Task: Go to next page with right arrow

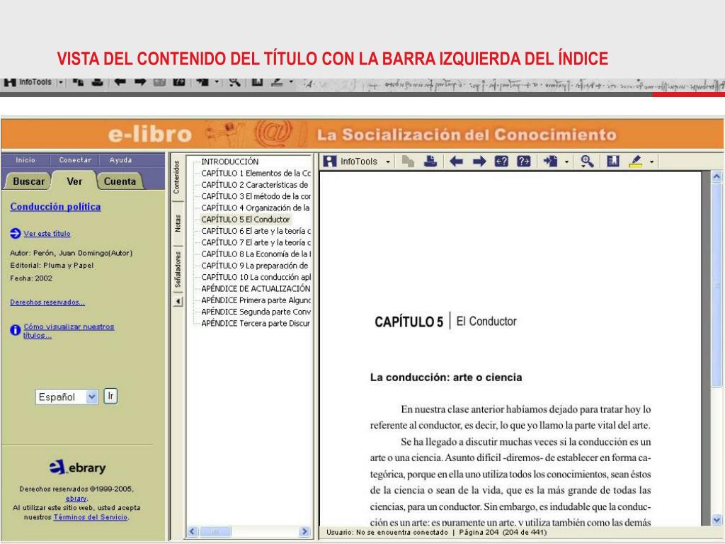Action: pos(478,161)
